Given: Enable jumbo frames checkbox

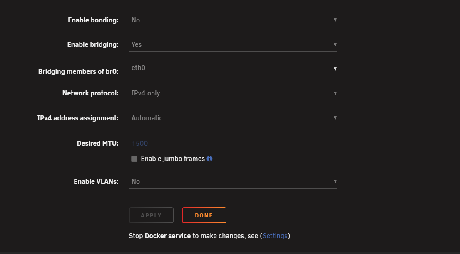Looking at the screenshot, I should coord(134,159).
